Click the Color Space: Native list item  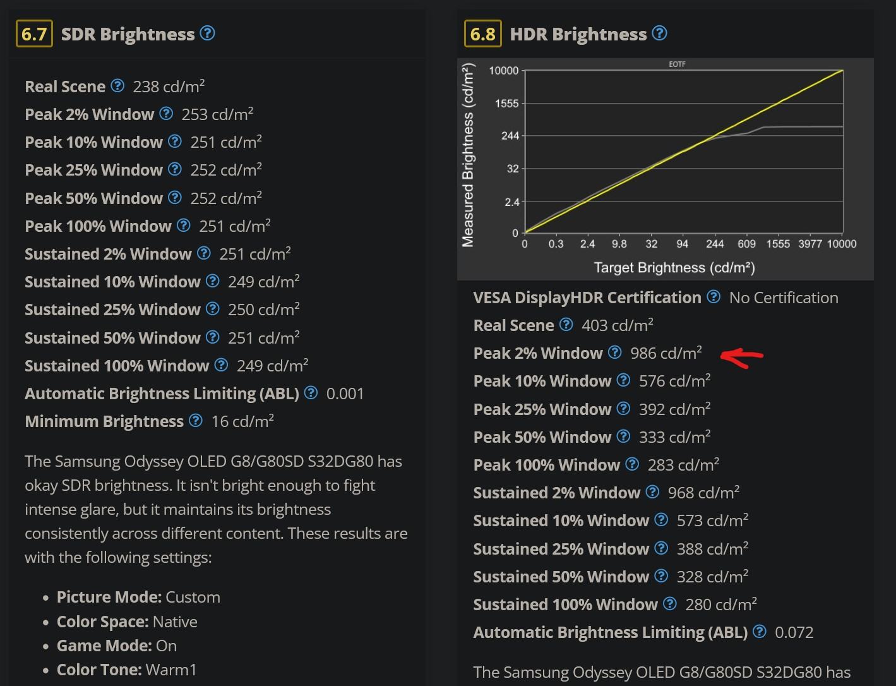(127, 622)
